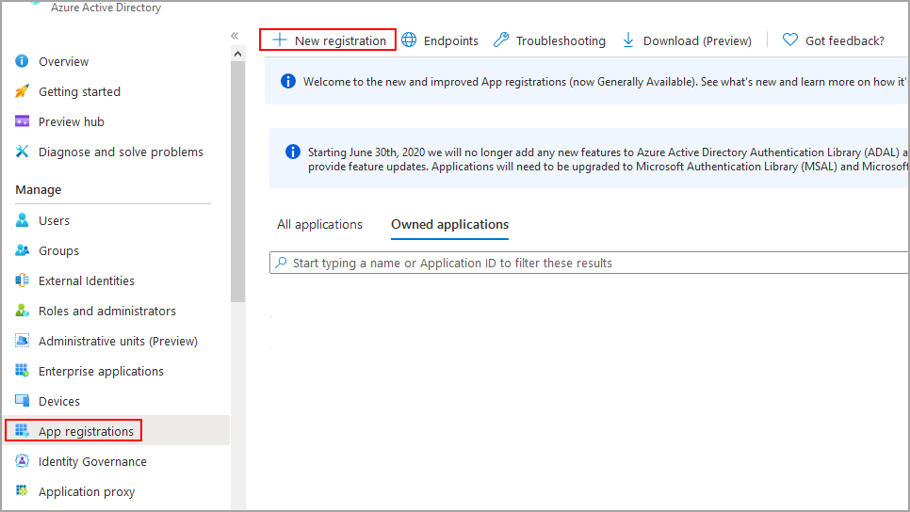Screen dimensions: 910x512
Task: Open the Devices icon in sidebar
Action: click(x=22, y=401)
